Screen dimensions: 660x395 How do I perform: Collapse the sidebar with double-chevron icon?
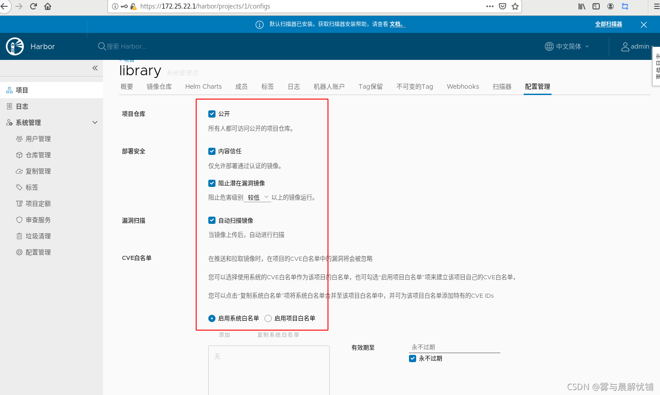95,68
